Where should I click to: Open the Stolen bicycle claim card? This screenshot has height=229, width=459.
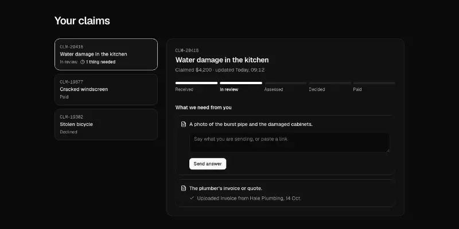pyautogui.click(x=106, y=124)
